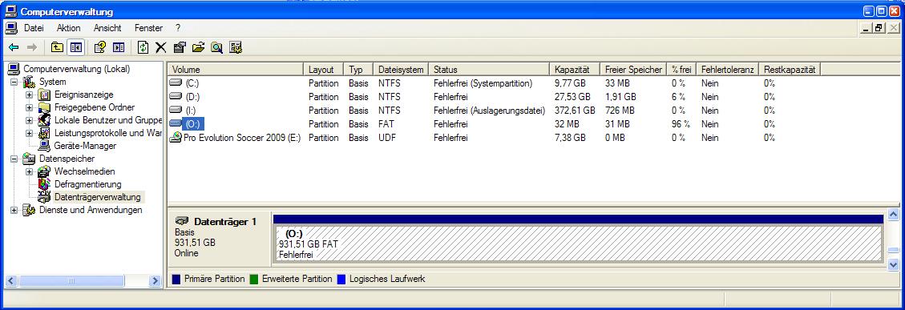Sort by the Status column header
This screenshot has height=310, width=905.
(x=490, y=69)
